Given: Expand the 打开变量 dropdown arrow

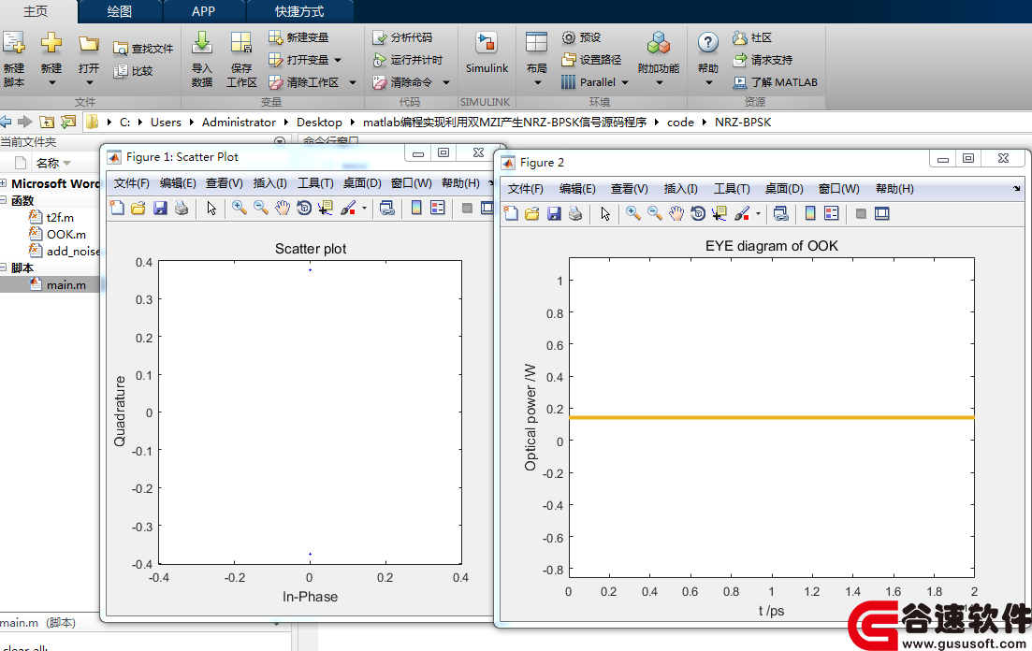Looking at the screenshot, I should pos(338,60).
